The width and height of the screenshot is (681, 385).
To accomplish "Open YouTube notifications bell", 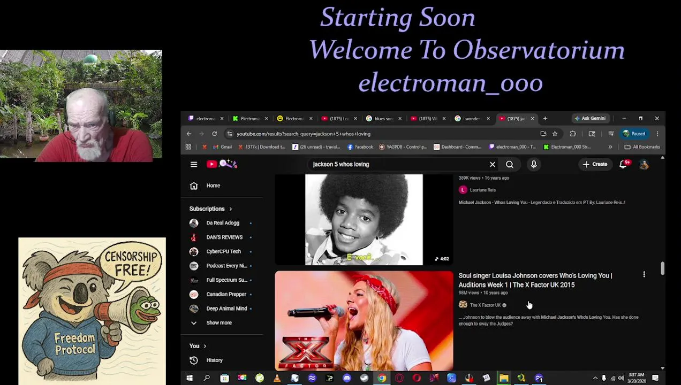I will [624, 164].
